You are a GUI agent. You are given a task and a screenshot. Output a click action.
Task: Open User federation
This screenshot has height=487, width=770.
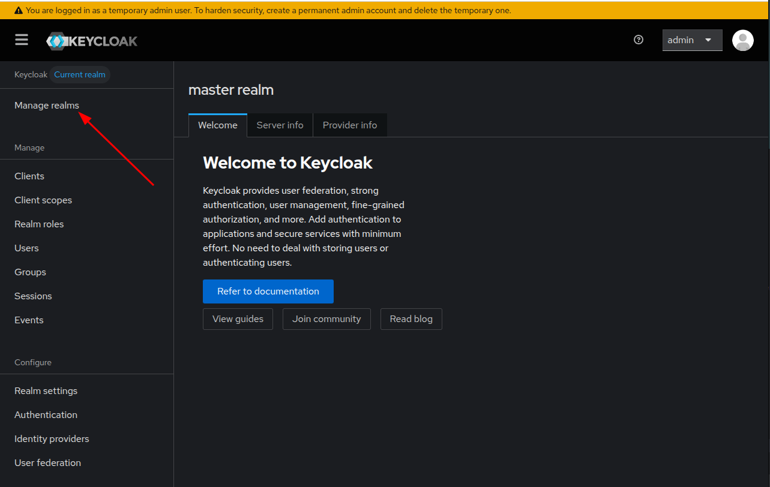pos(48,463)
